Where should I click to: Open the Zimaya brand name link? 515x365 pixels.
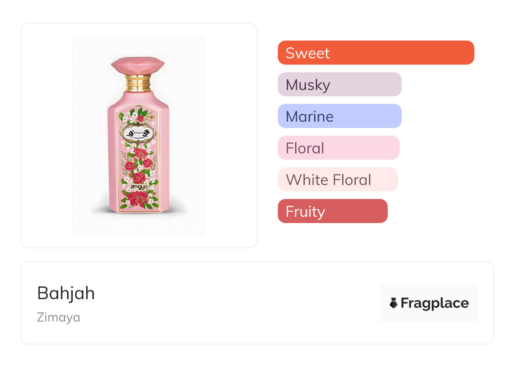point(59,317)
